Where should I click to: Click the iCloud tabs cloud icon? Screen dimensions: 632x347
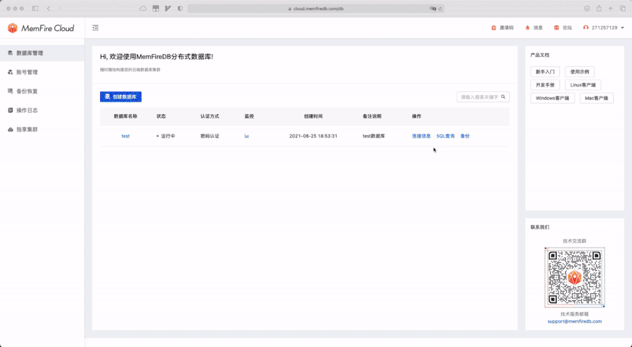click(143, 8)
